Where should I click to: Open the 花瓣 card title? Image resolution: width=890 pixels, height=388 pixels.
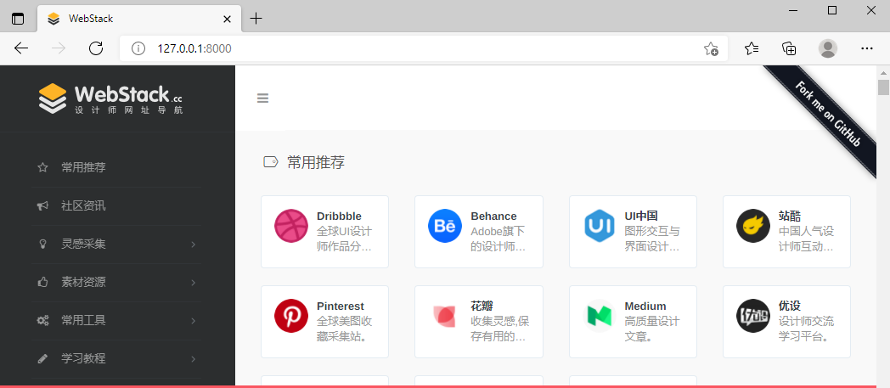pyautogui.click(x=482, y=306)
